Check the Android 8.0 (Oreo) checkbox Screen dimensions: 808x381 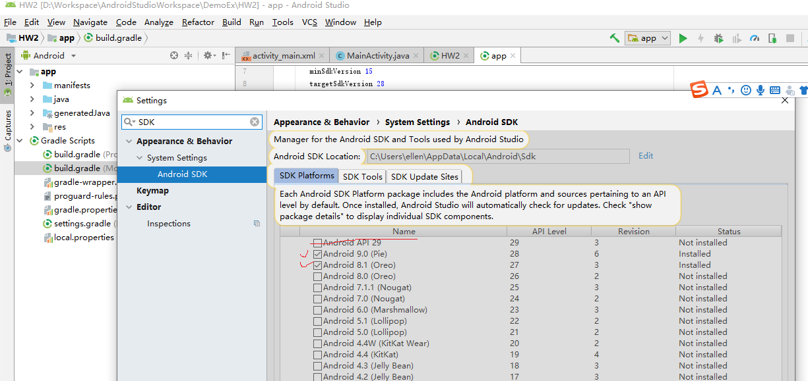click(318, 276)
